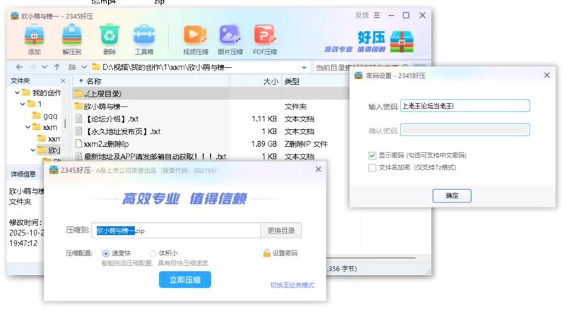565x309 pixels.
Task: Select the 体积小 compression option
Action: 153,253
